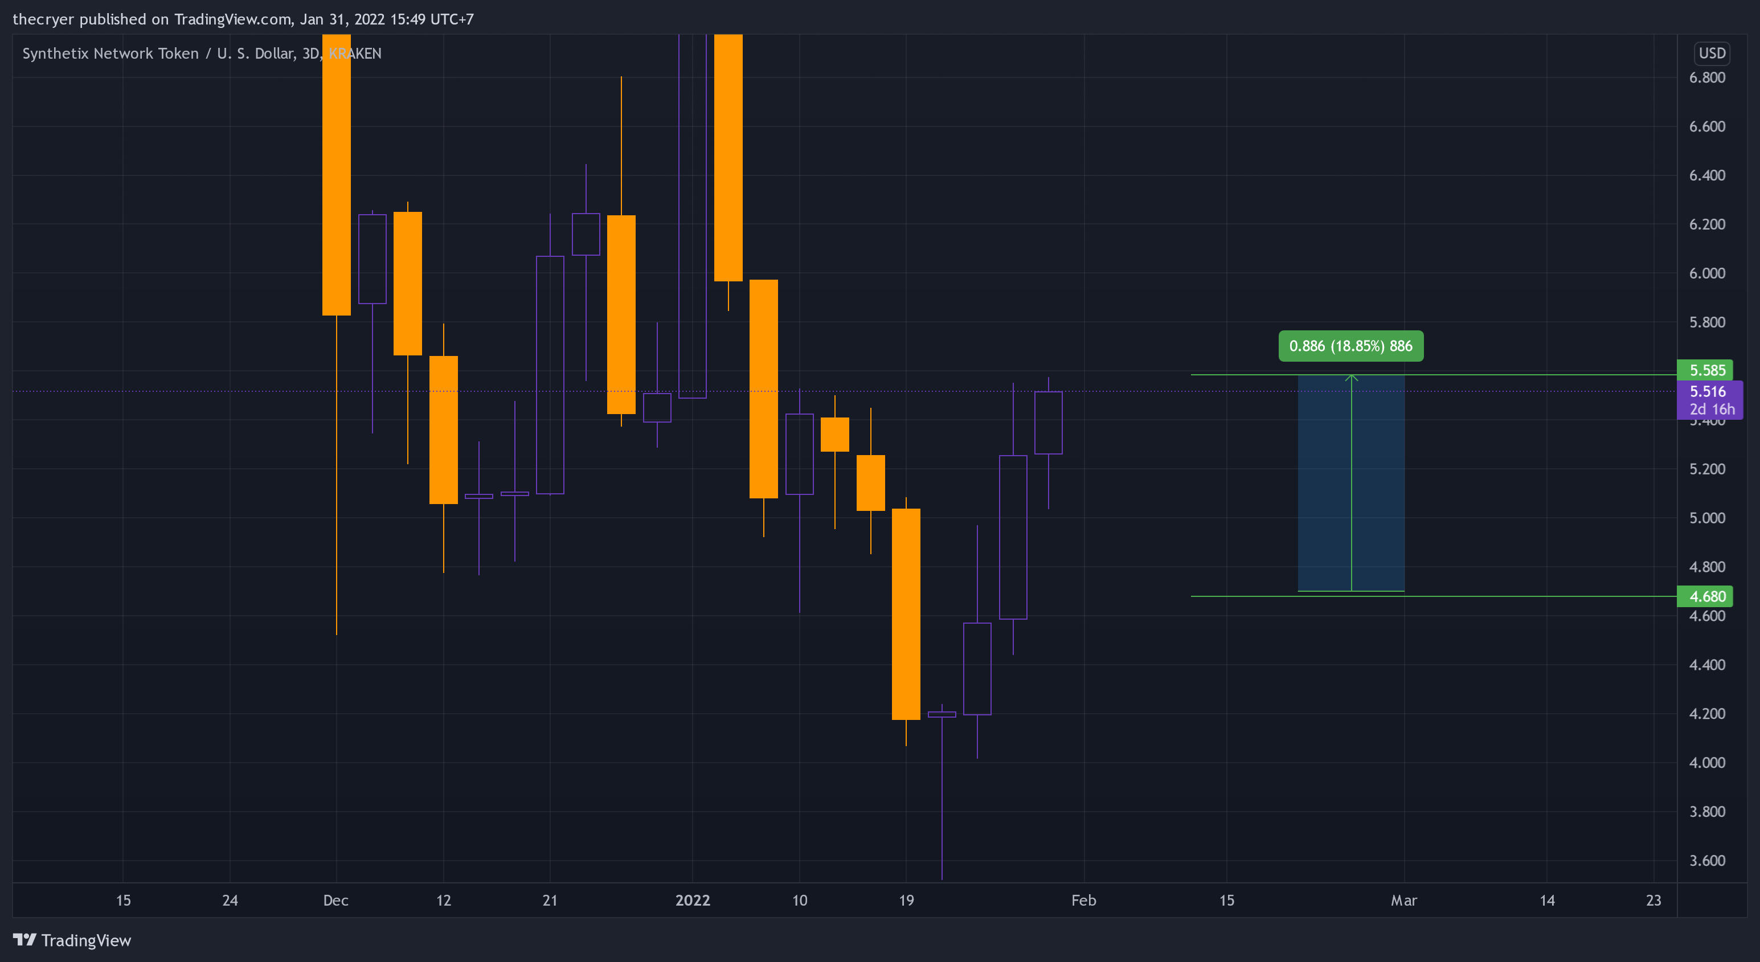Click the 5.200 price axis label

pos(1706,469)
